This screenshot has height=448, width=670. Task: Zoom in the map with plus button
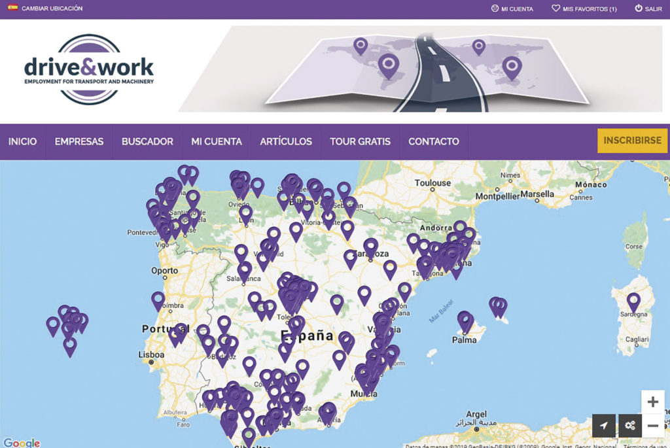pos(652,402)
